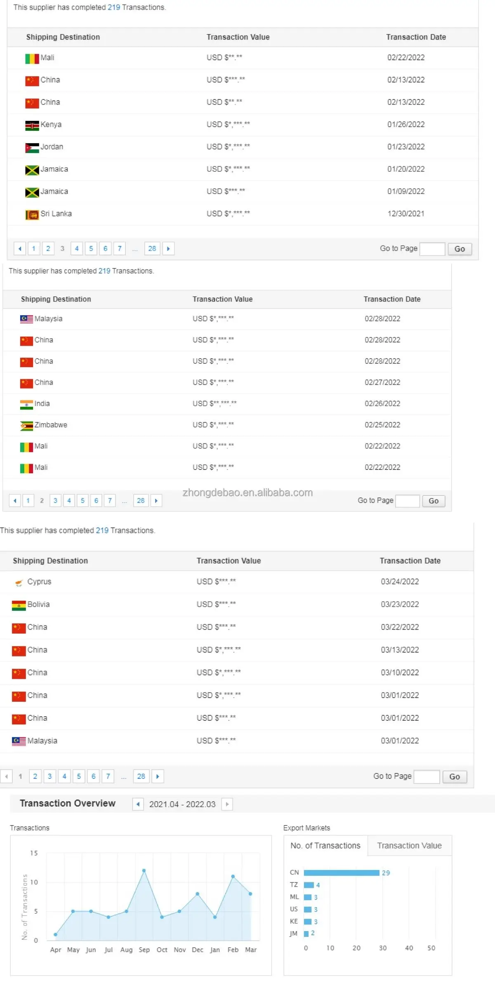This screenshot has width=495, height=986.
Task: Open page 4 in the table listing Kenya
Action: click(x=77, y=248)
